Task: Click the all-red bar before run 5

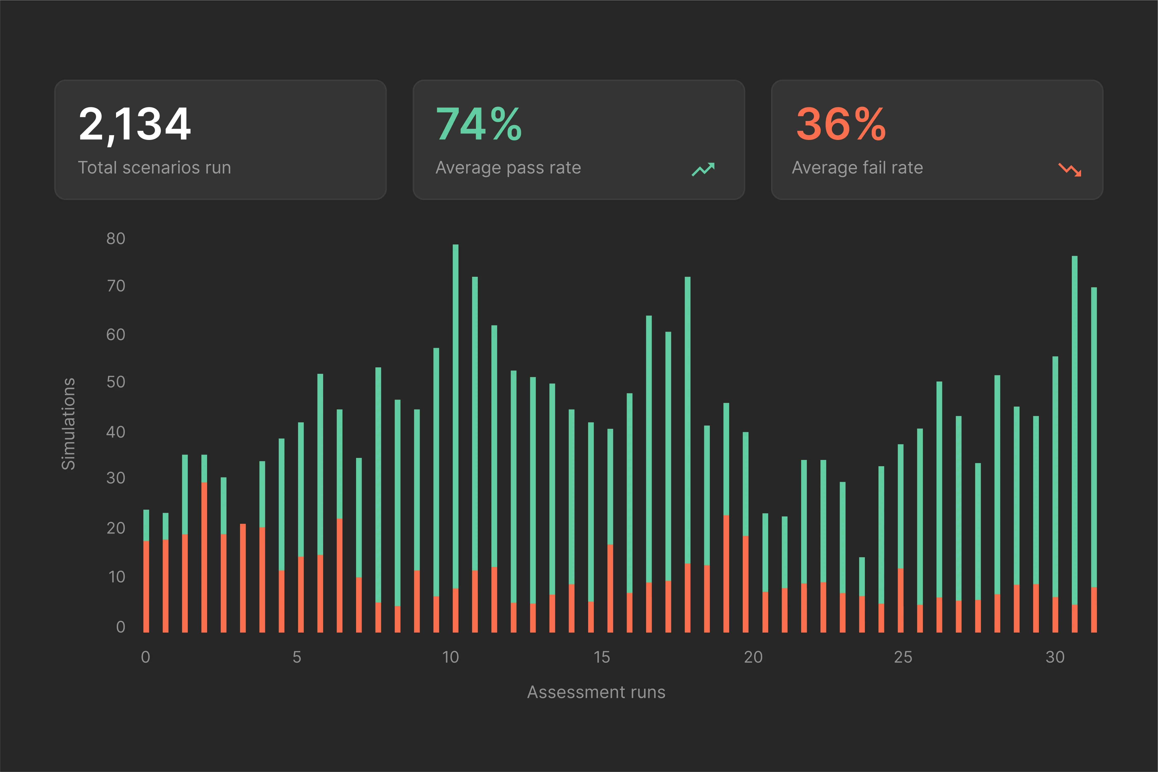Action: 243,579
